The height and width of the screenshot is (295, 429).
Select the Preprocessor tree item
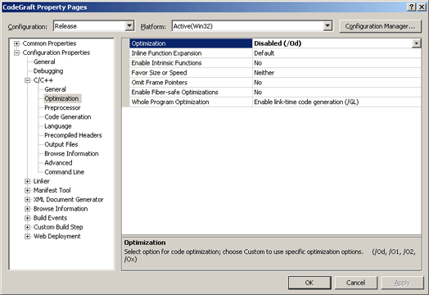pos(62,108)
